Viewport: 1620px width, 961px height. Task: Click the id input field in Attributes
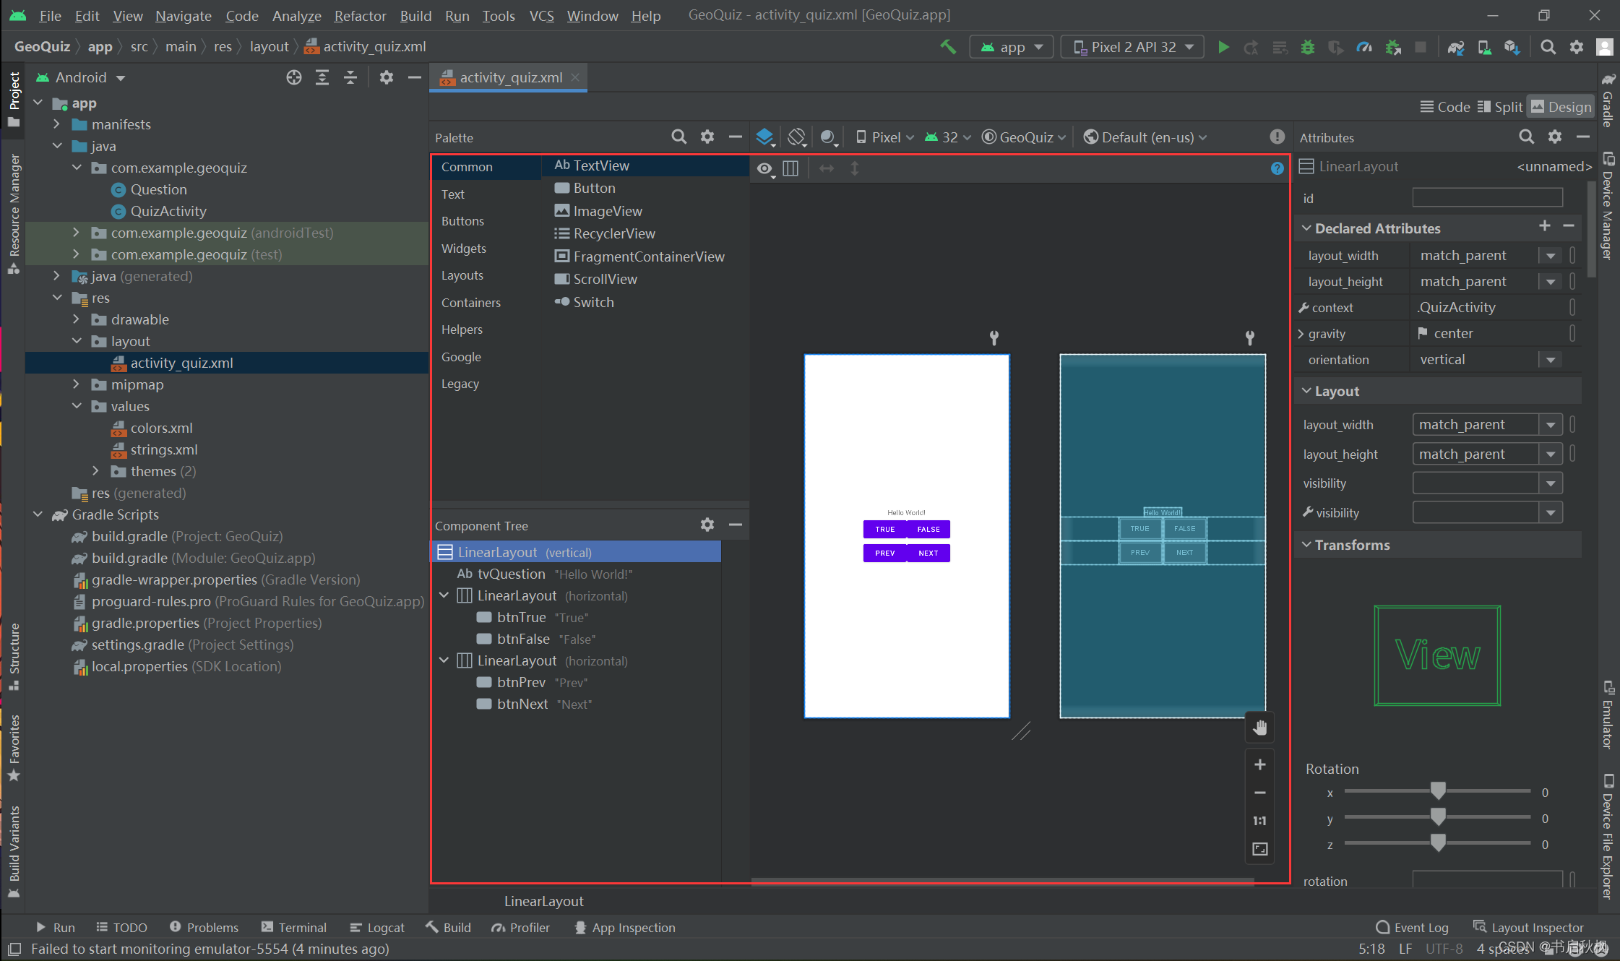pyautogui.click(x=1488, y=197)
